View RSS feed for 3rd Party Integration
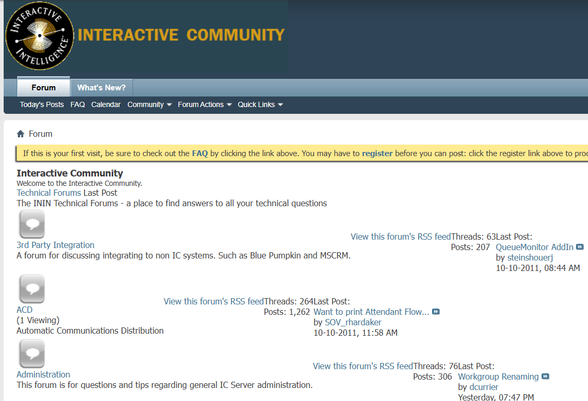588x401 pixels. click(x=401, y=237)
